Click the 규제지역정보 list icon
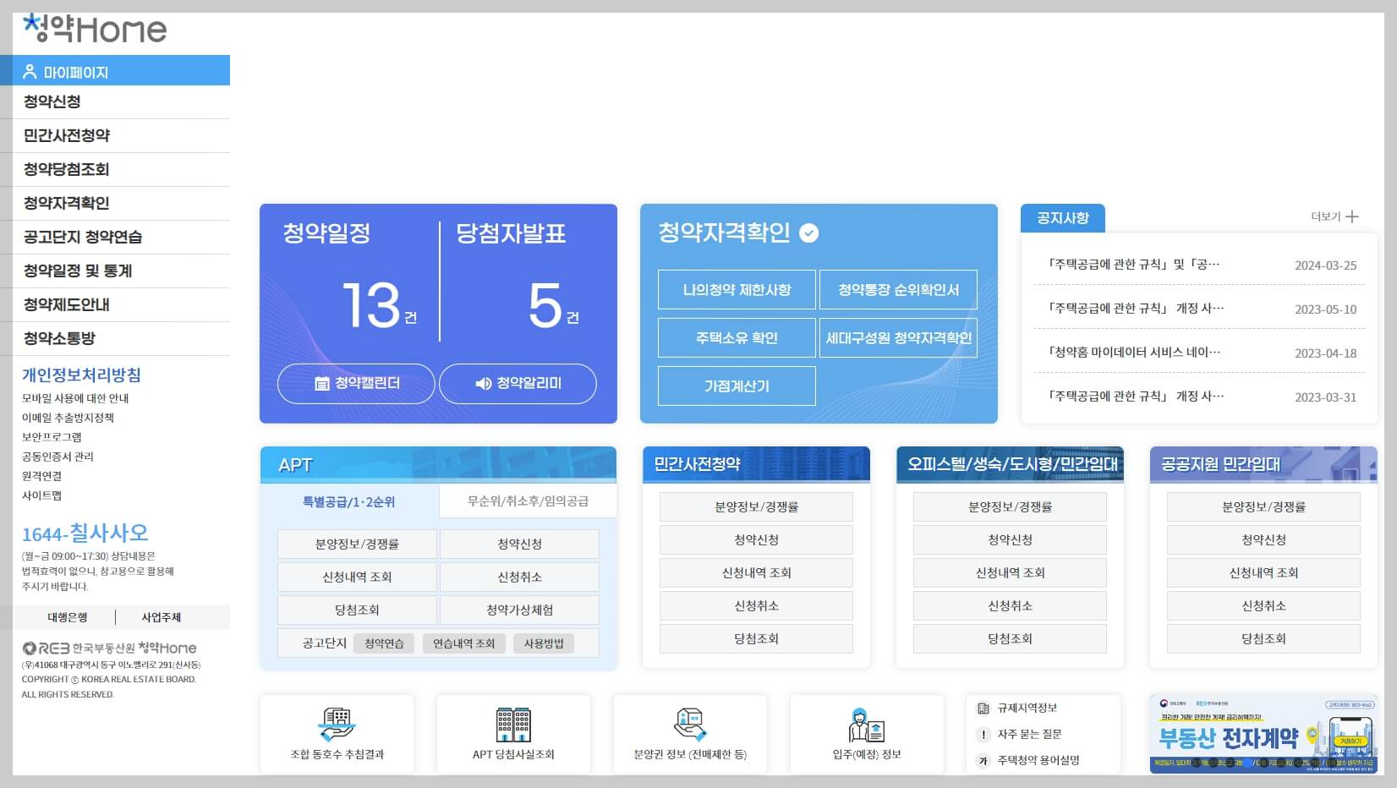This screenshot has height=788, width=1397. (x=983, y=709)
